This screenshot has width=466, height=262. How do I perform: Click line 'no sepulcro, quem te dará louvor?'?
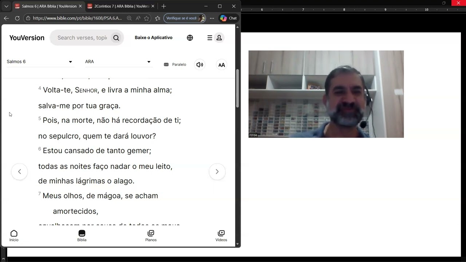pos(97,136)
